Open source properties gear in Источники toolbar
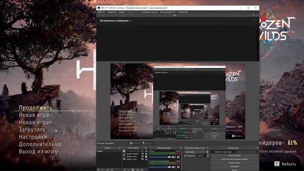The image size is (304, 171). 133,170
